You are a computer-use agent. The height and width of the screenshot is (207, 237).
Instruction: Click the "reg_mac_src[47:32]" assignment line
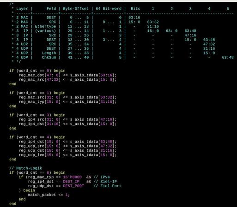pos(67,80)
